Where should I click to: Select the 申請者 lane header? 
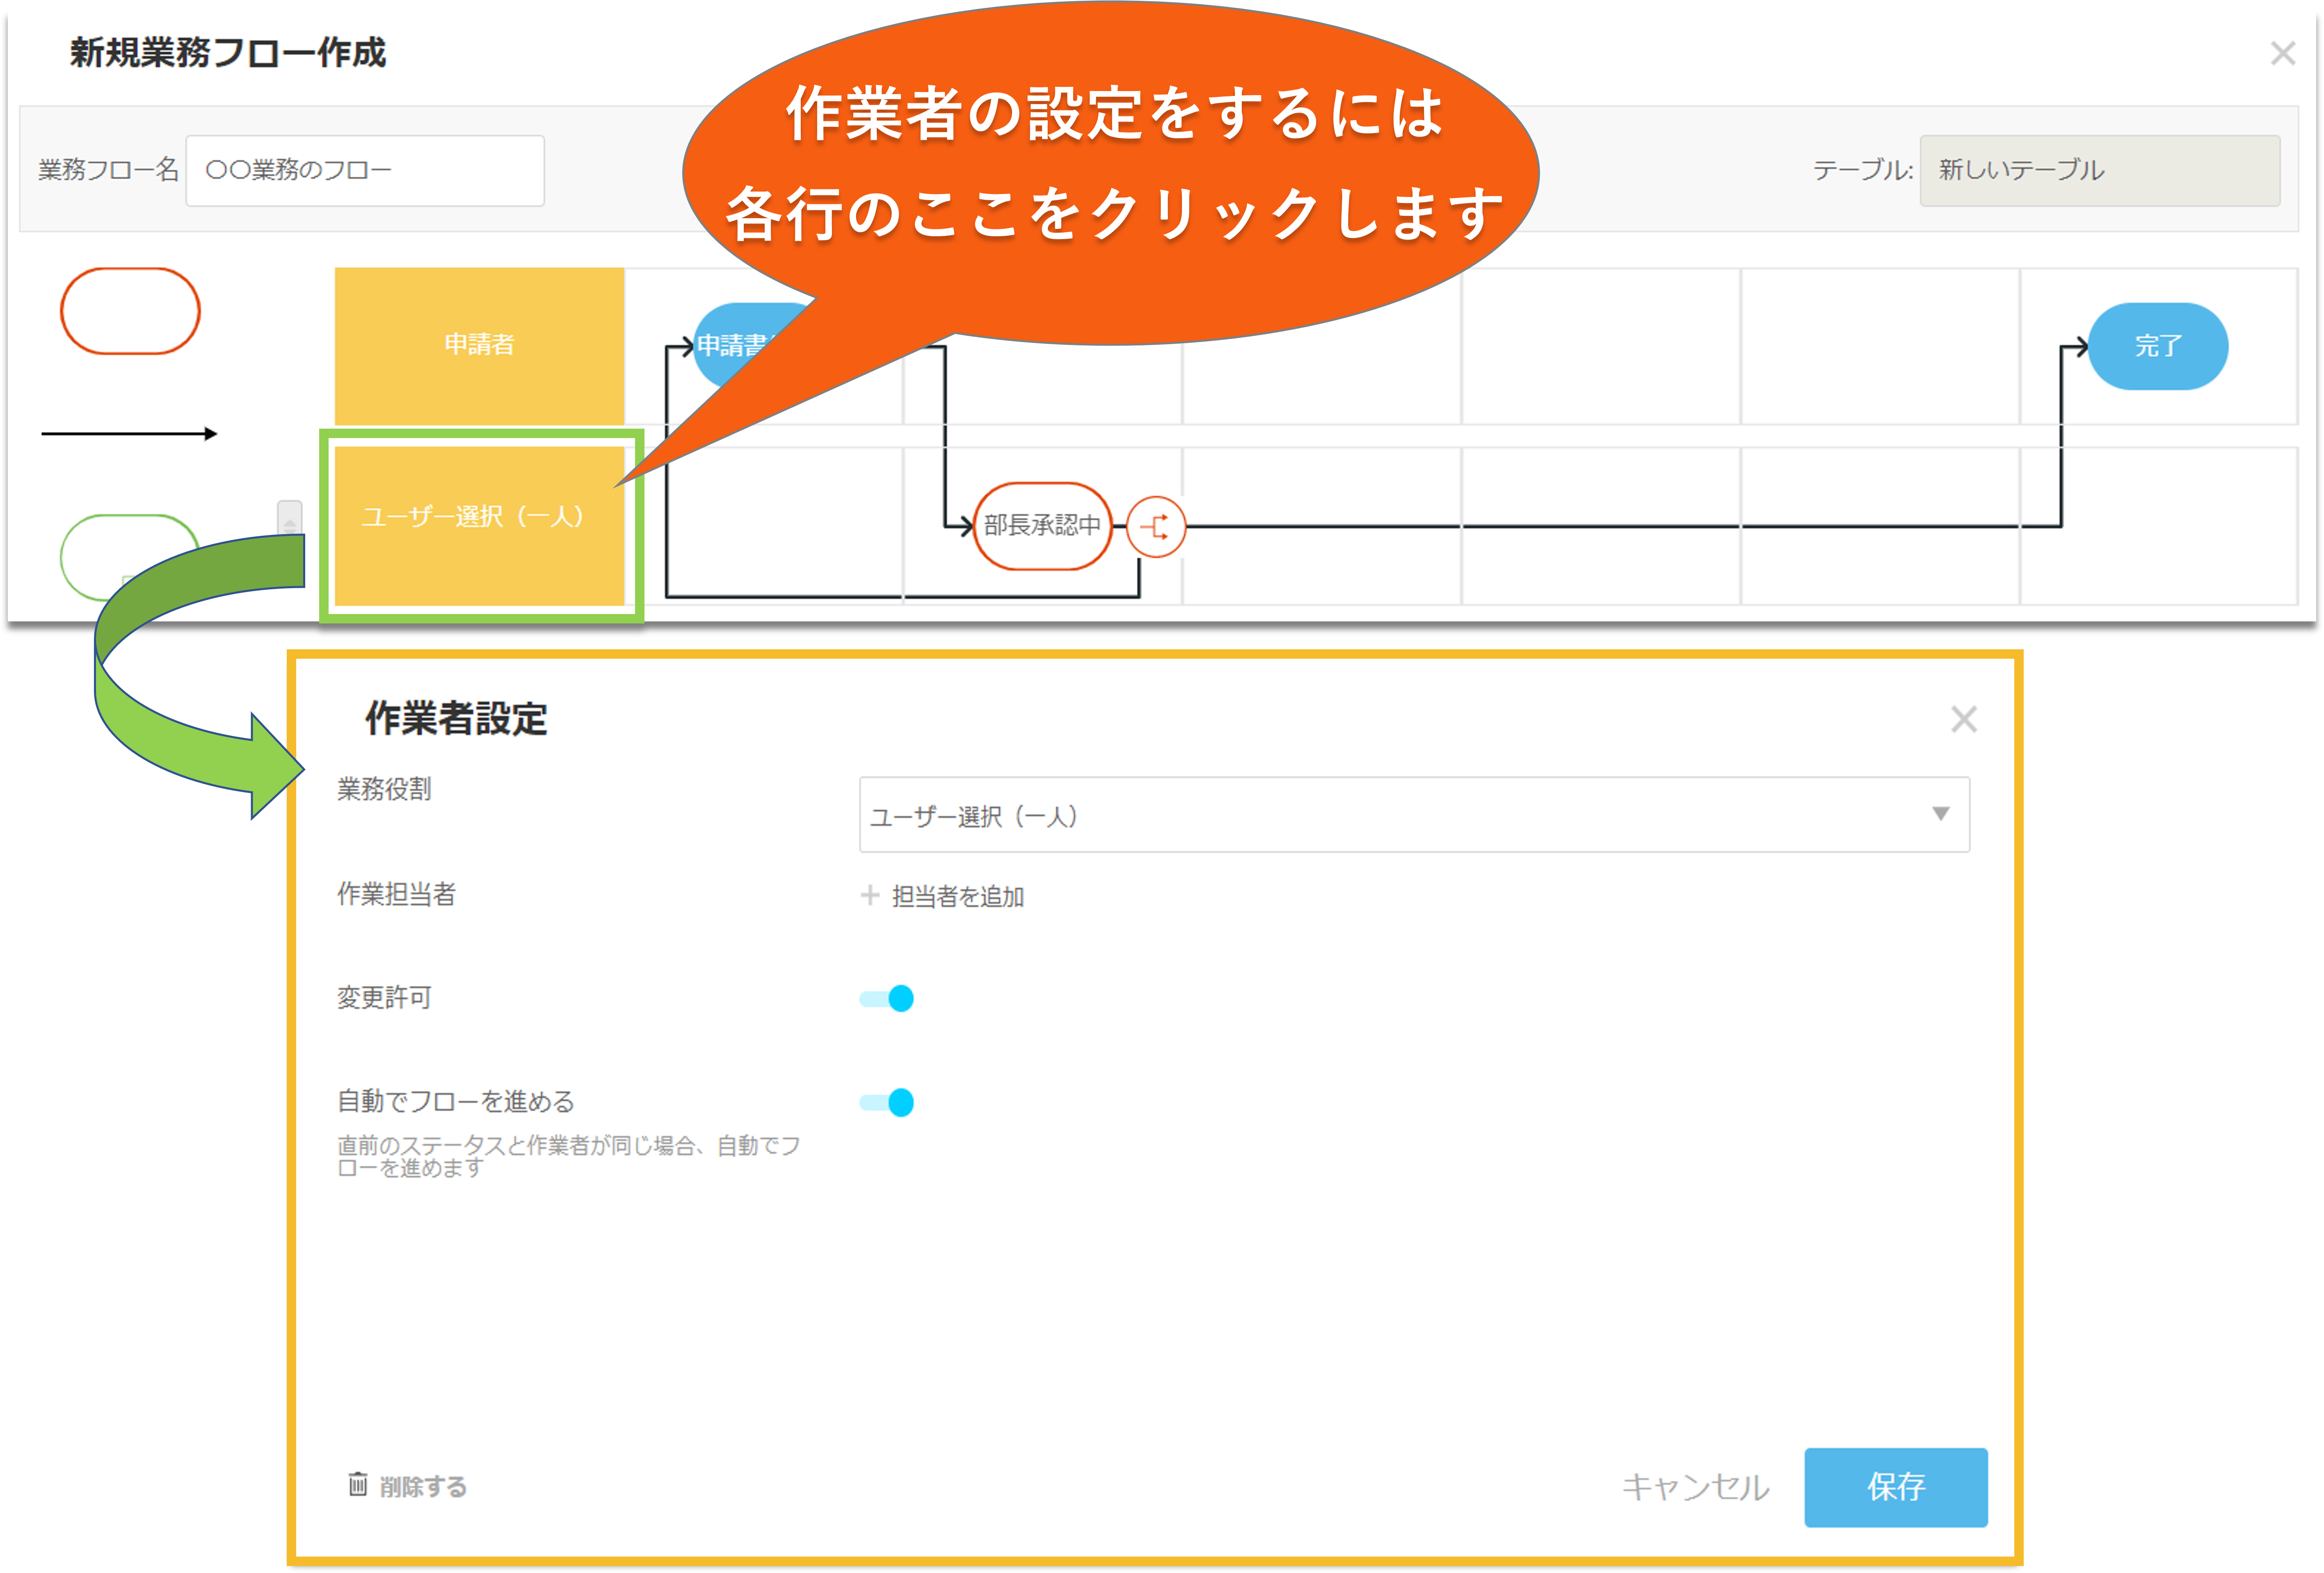[479, 346]
